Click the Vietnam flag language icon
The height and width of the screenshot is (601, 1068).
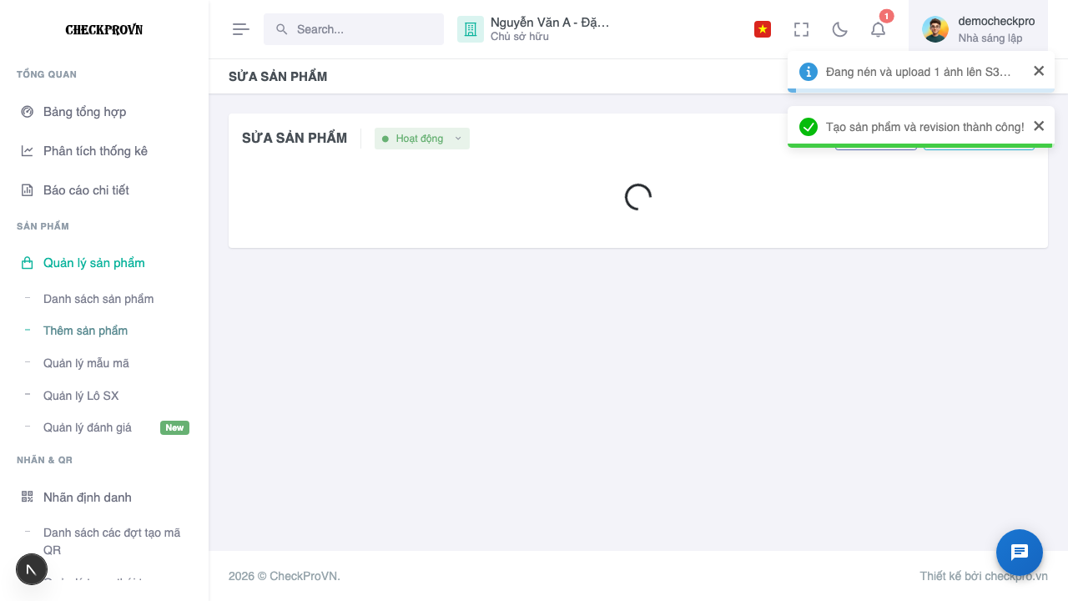point(762,29)
